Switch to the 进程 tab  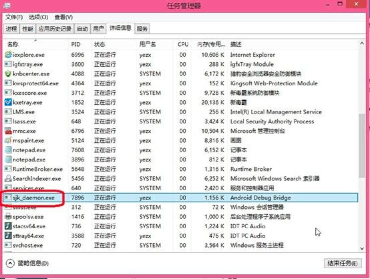[x=11, y=29]
